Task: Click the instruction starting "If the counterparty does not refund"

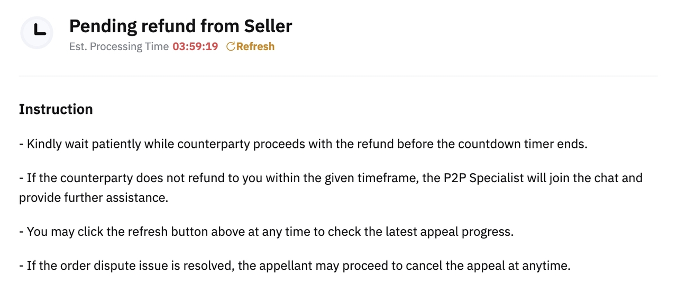Action: point(331,178)
